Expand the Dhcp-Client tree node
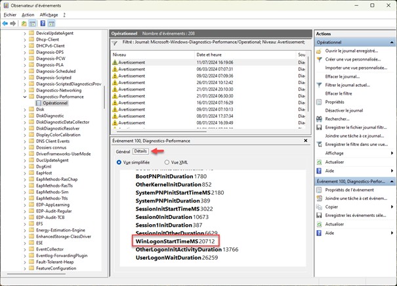Viewport: 397px width, 286px height. (x=26, y=39)
